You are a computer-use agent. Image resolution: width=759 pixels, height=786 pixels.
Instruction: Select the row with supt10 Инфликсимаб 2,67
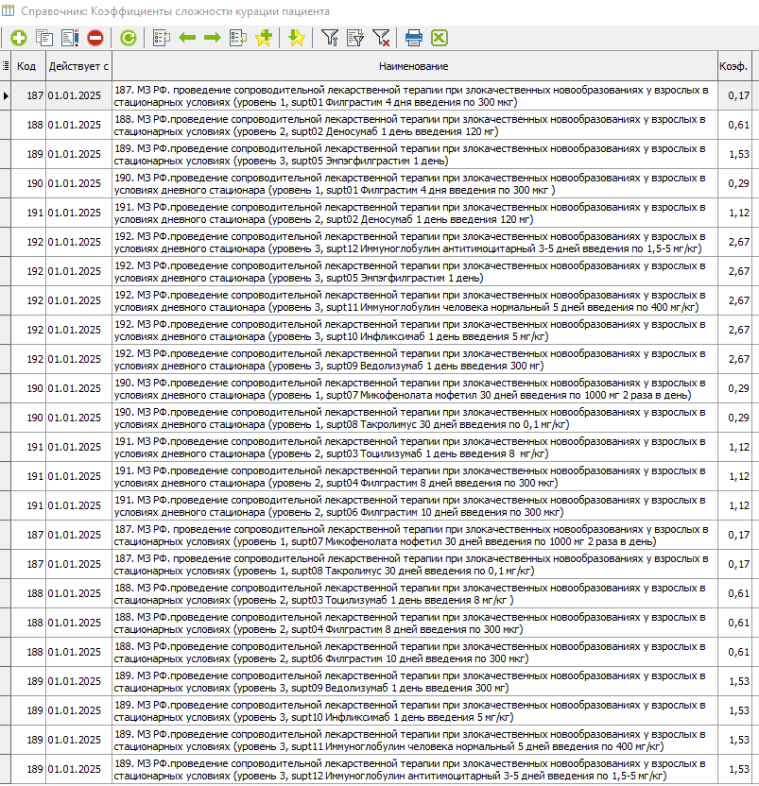coord(413,330)
